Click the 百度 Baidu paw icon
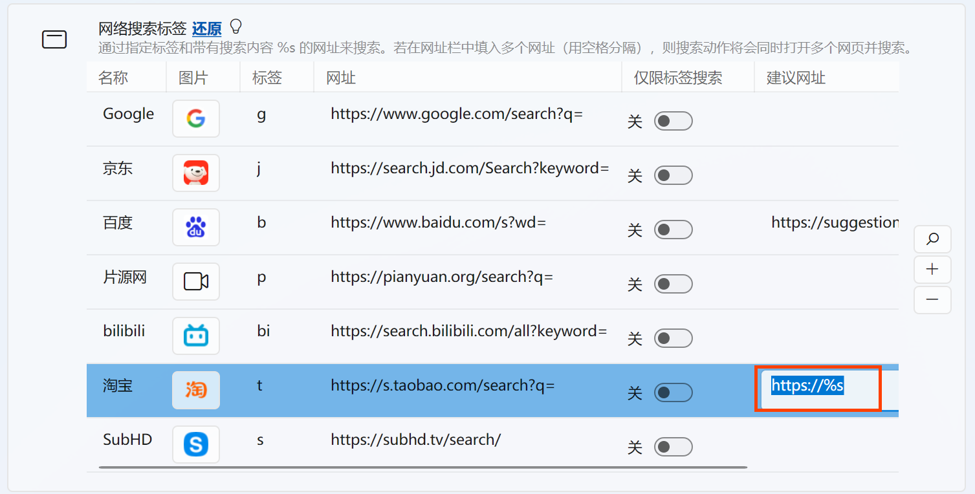Screen dimensions: 975x494 tap(195, 227)
